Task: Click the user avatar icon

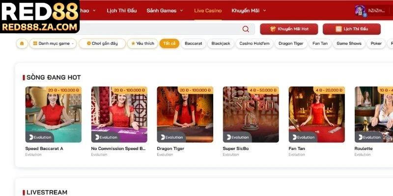Action: tap(360, 10)
